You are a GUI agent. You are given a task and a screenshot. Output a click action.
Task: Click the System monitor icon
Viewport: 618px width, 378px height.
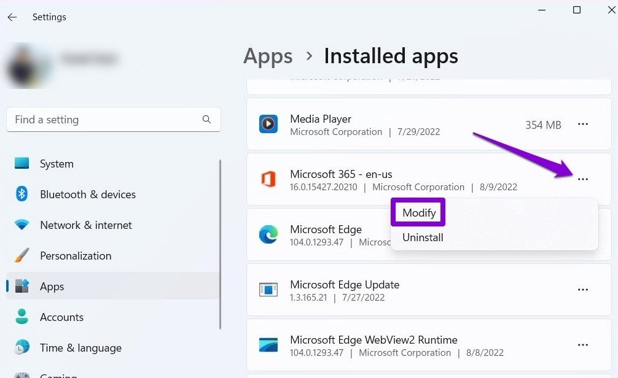point(22,163)
